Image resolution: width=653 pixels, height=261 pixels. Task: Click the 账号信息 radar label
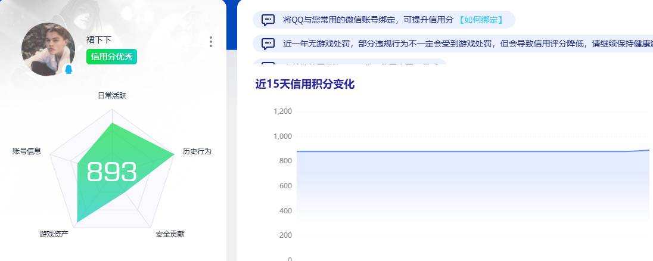pos(27,151)
